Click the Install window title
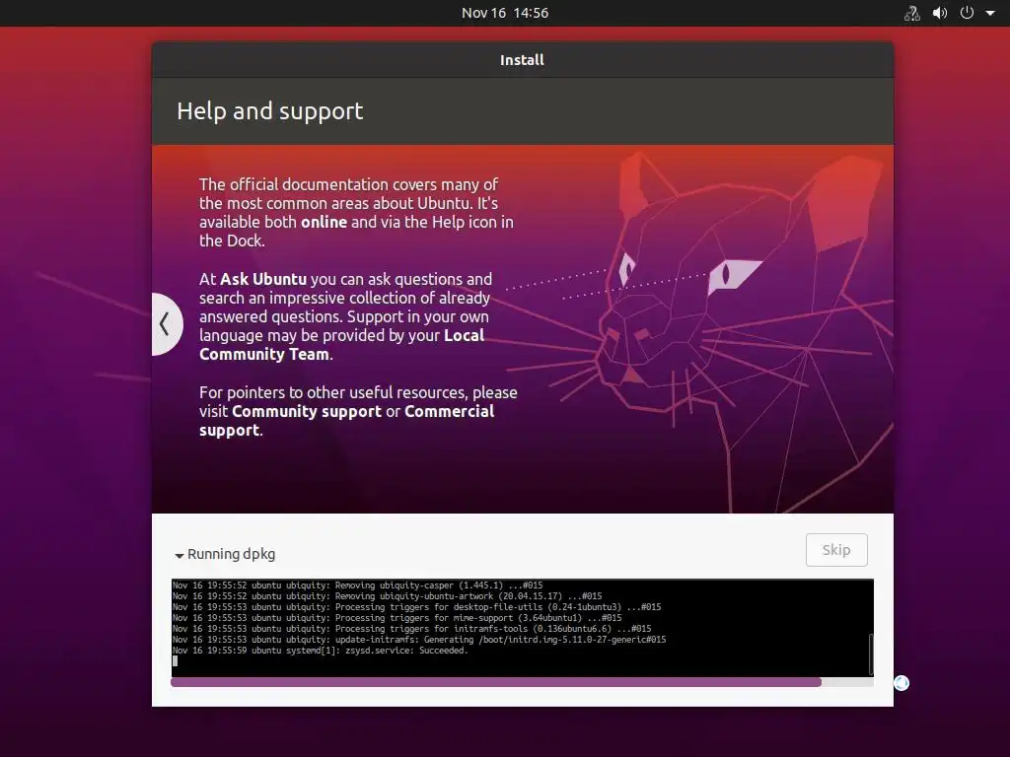Viewport: 1010px width, 757px height. [x=523, y=60]
